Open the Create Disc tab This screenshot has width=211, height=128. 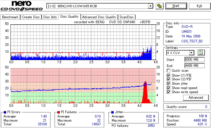point(31,17)
